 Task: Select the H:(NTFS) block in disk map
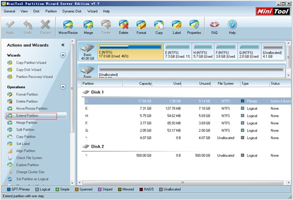click(x=203, y=52)
